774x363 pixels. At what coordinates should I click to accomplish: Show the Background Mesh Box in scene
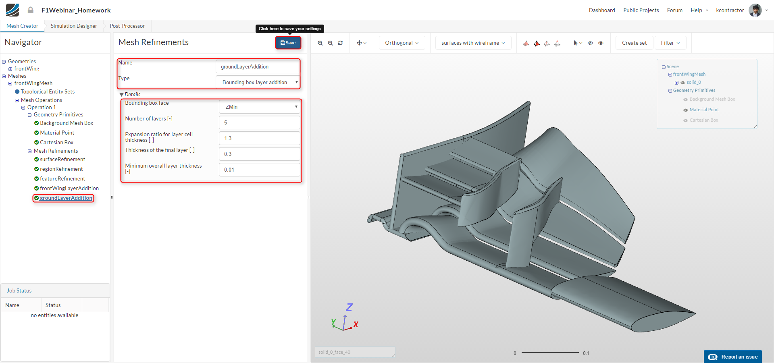(685, 100)
